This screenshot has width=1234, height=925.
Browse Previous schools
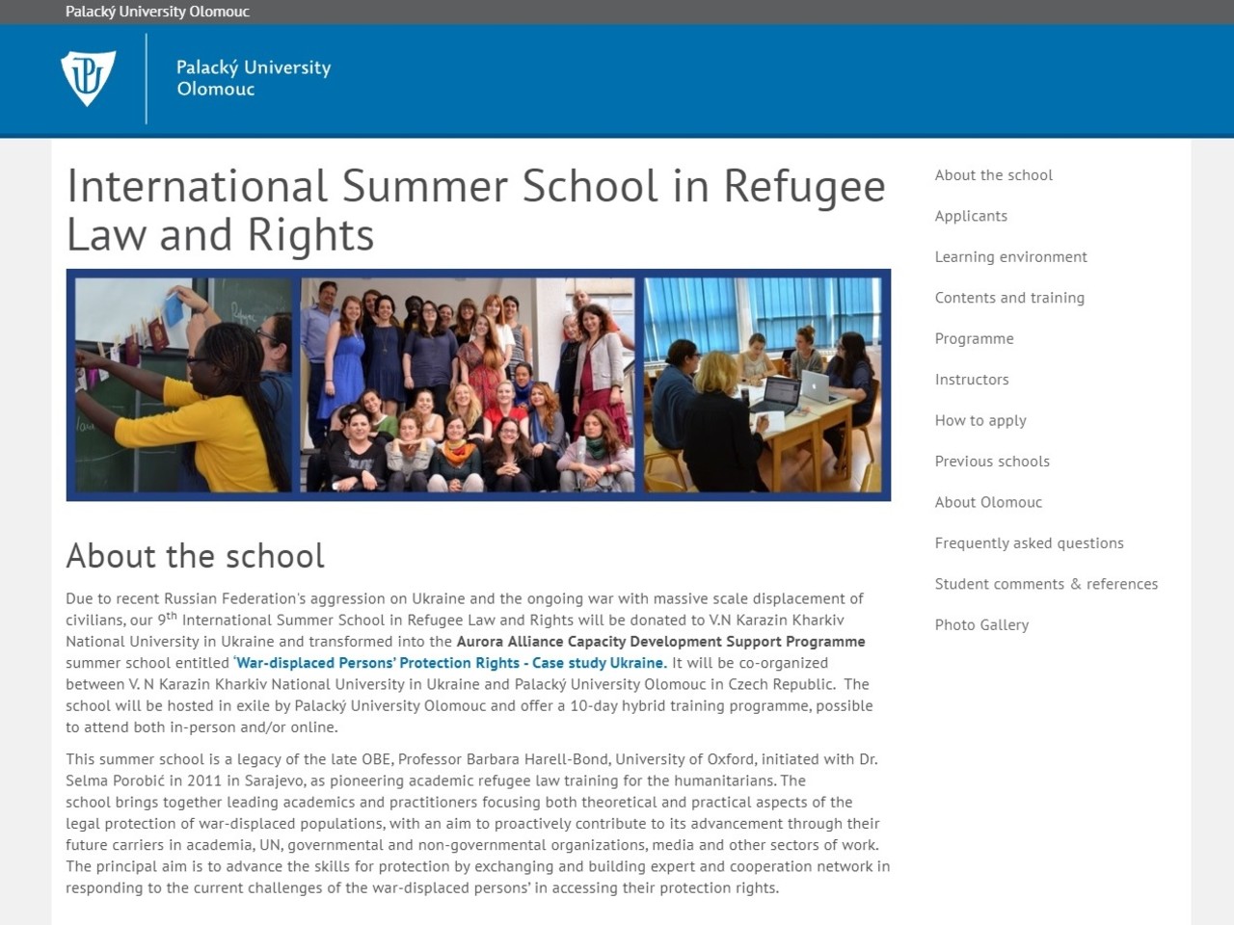[x=992, y=462]
